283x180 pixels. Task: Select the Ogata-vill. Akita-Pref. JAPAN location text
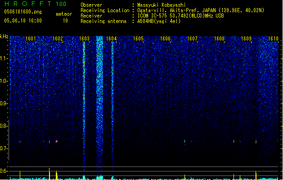(201, 10)
